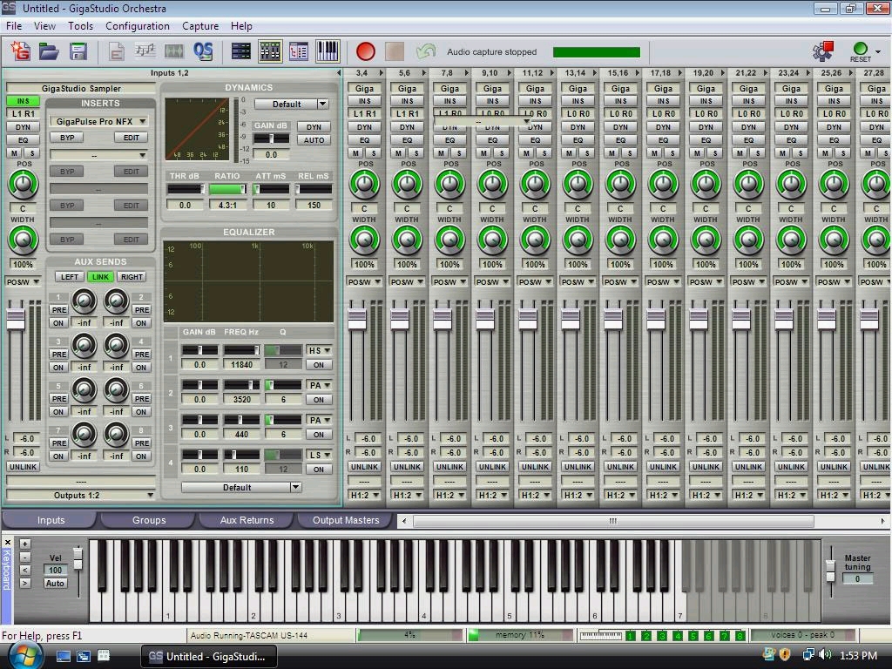This screenshot has width=892, height=669.
Task: Close the Keyboard panel with the X
Action: pyautogui.click(x=7, y=542)
